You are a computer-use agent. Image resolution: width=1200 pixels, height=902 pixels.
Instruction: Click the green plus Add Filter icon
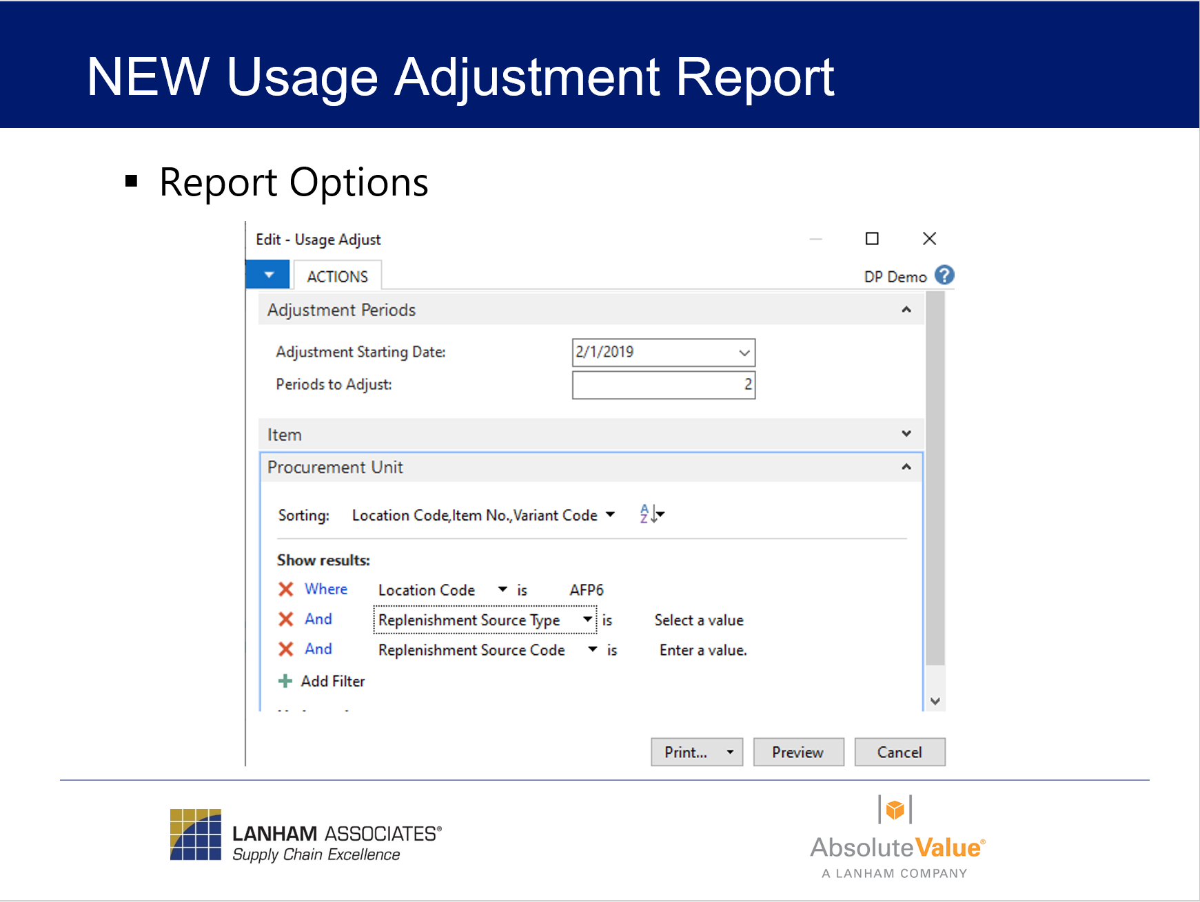(x=285, y=681)
